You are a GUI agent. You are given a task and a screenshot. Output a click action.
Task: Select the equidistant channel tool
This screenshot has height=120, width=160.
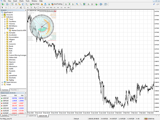[21, 7]
